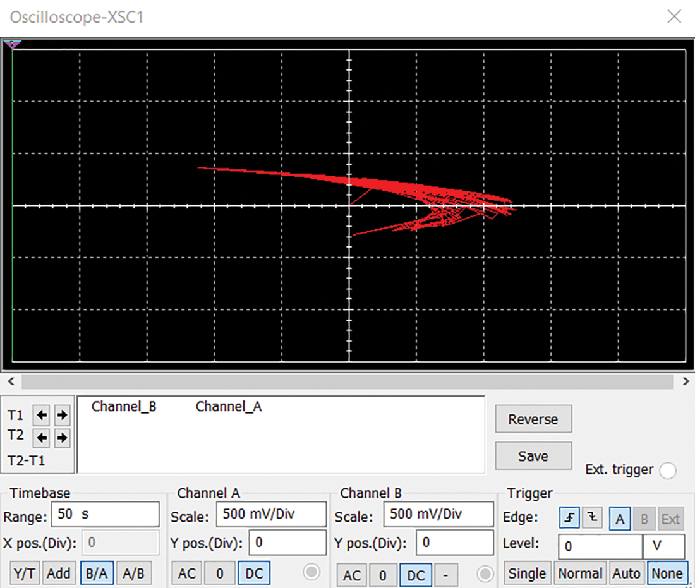Screen dimensions: 695x588
Task: Switch timebase to Y/T mode
Action: [23, 573]
